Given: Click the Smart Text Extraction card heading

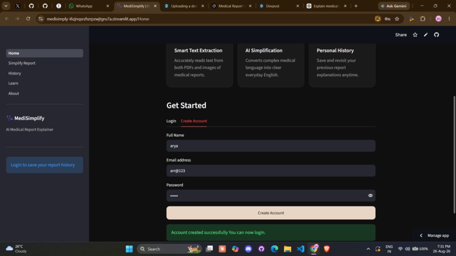Looking at the screenshot, I should 198,50.
